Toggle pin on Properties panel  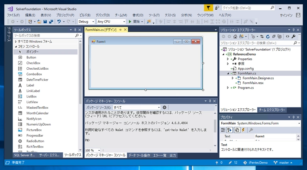click(x=294, y=117)
